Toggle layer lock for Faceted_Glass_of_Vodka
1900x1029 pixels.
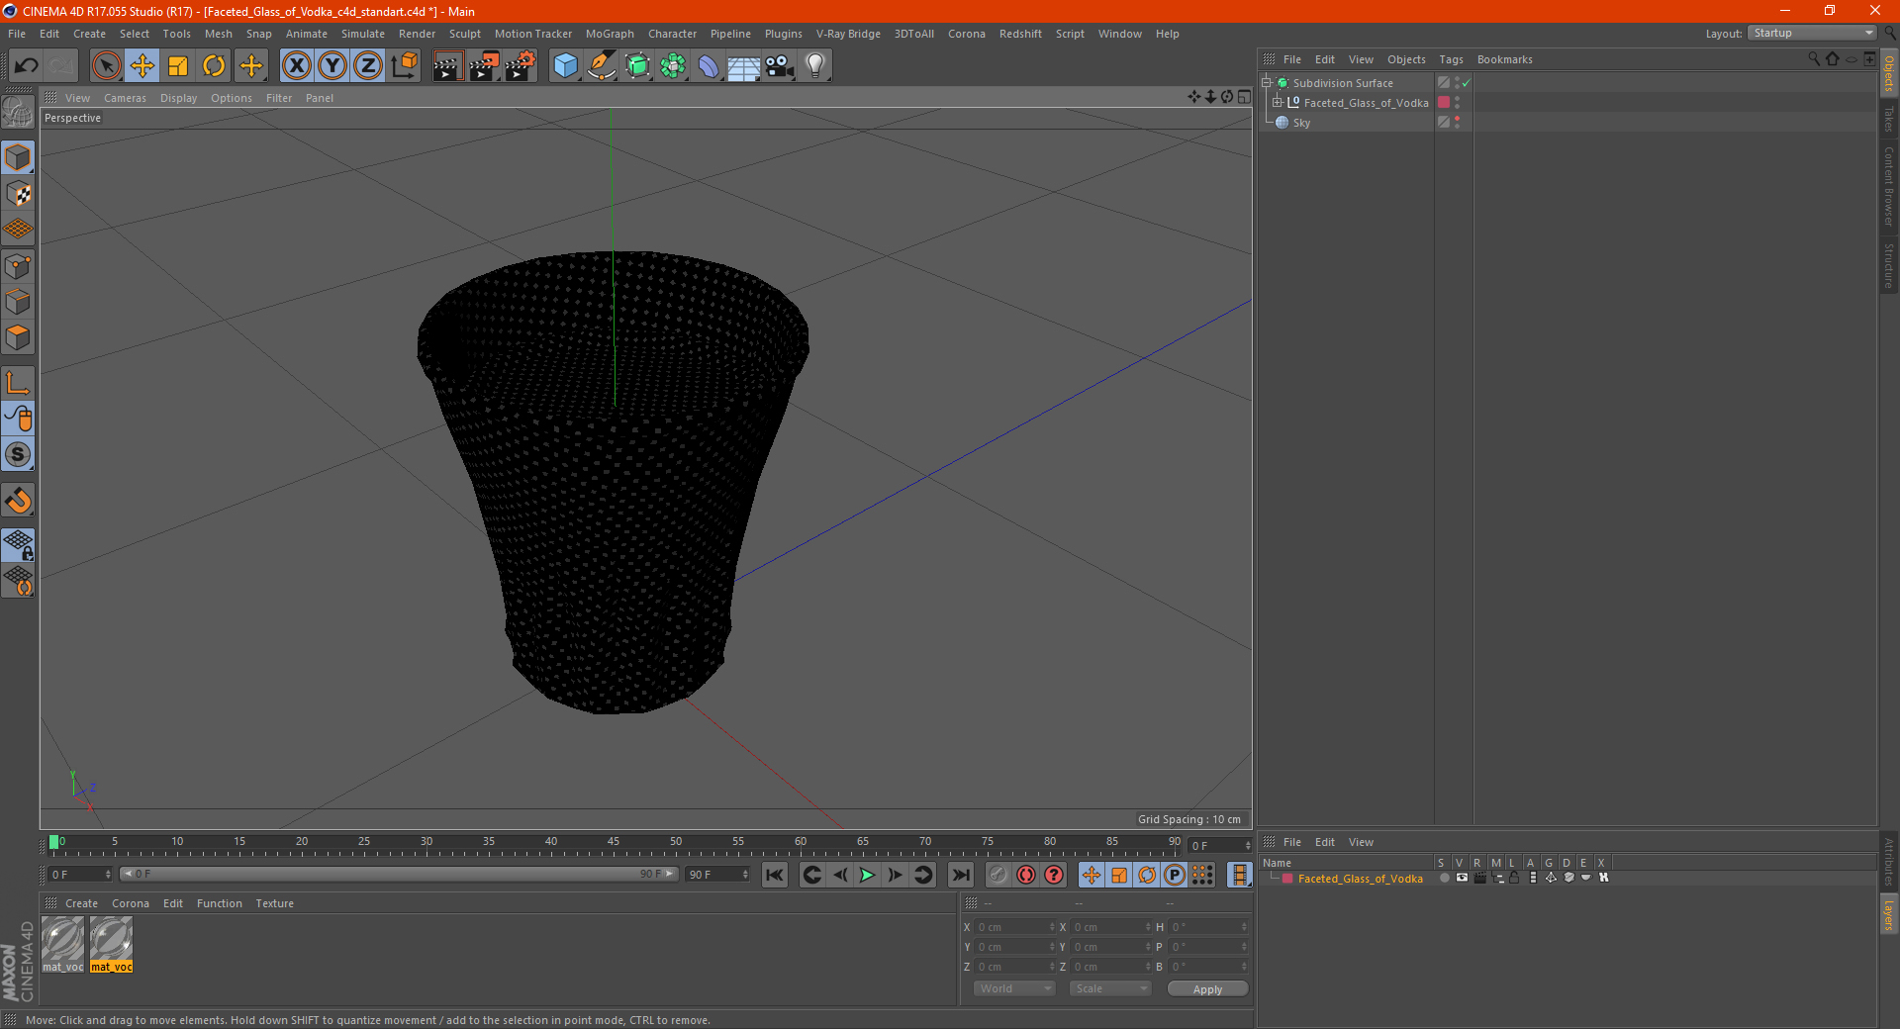[1514, 878]
